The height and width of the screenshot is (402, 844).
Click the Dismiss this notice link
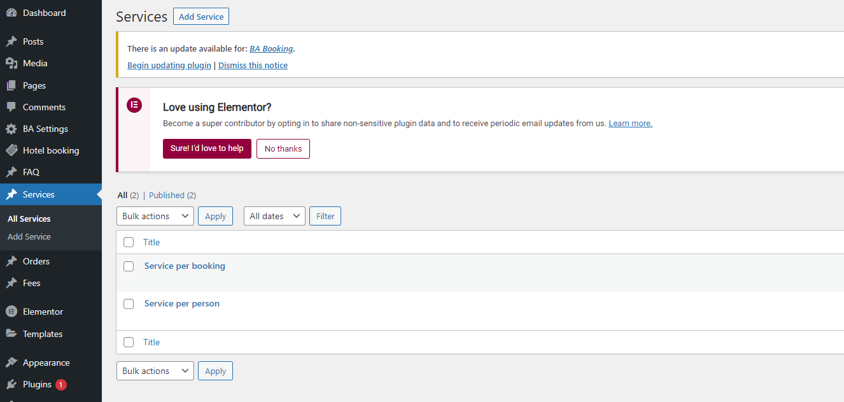253,66
